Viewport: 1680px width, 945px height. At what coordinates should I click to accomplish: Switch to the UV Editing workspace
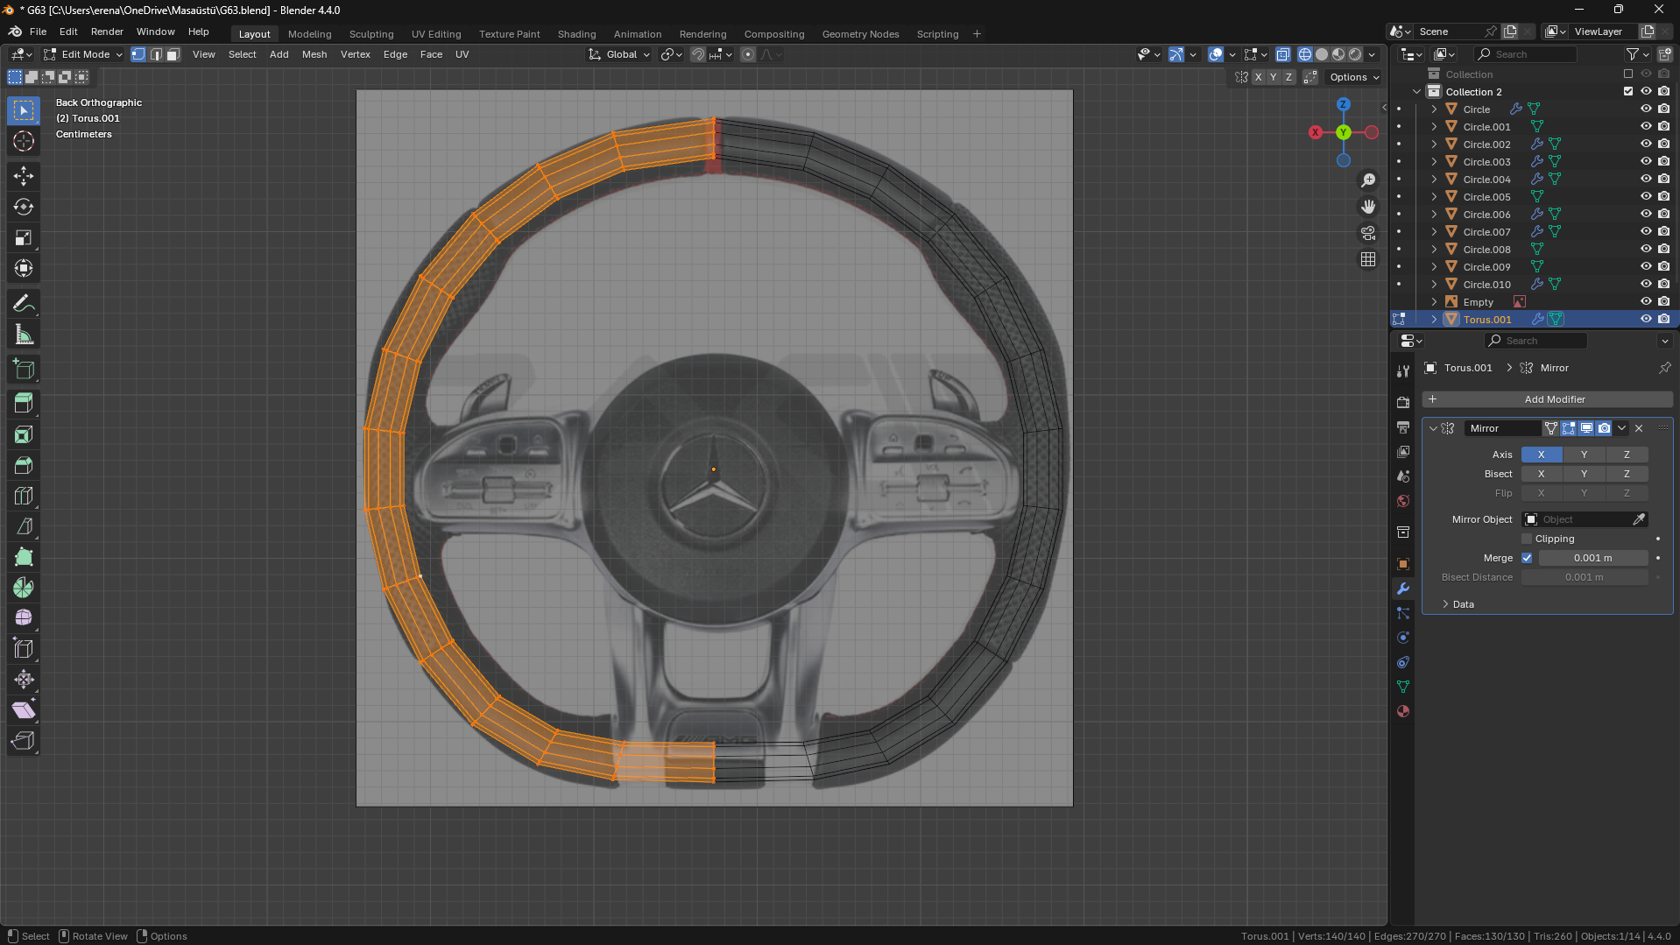(436, 34)
